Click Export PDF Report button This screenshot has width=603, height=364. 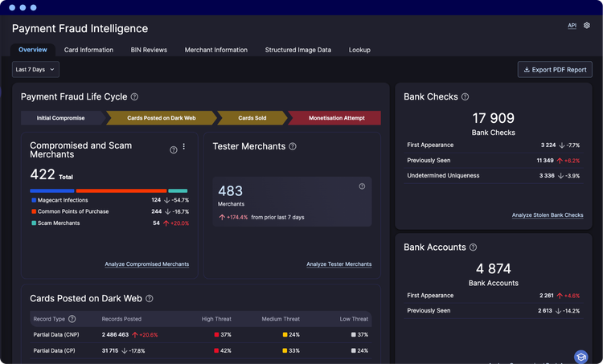coord(555,70)
